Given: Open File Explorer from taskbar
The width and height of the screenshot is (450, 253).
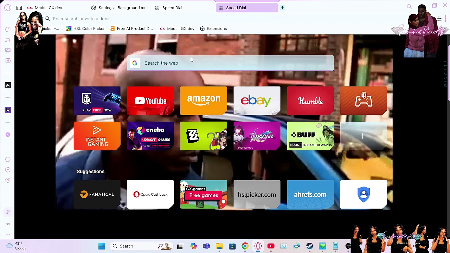Looking at the screenshot, I should click(x=219, y=246).
